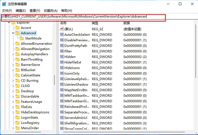Screen dimensions: 198x135
Task: Click the values pane horizontal scrollbar thumb
Action: click(124, 132)
